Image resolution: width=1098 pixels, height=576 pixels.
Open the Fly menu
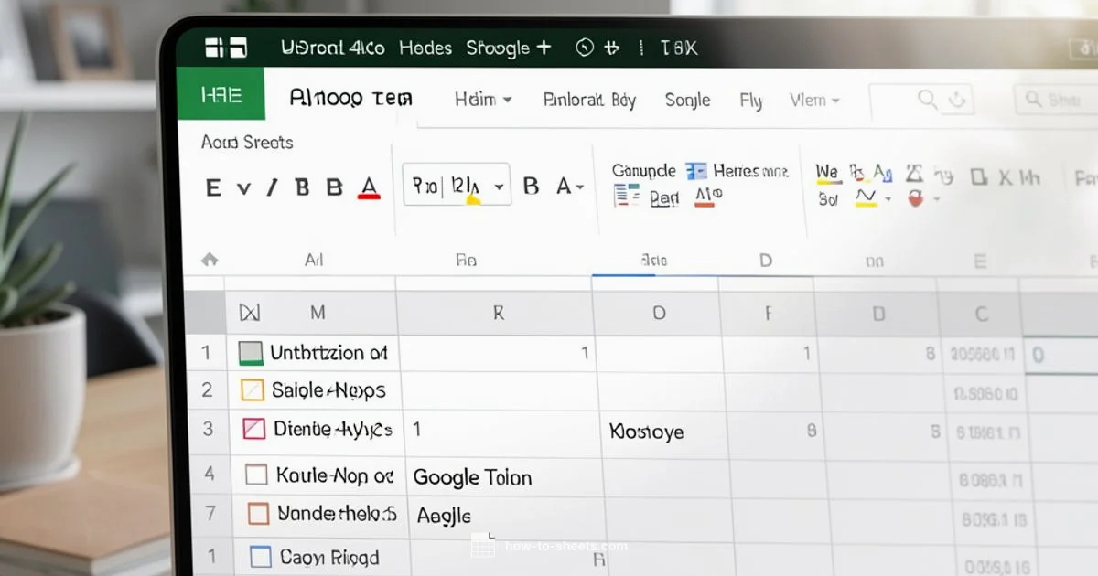(751, 101)
